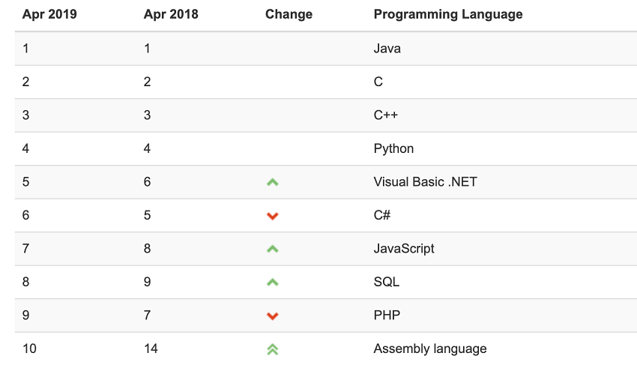The width and height of the screenshot is (637, 365).
Task: Click the Assembly language text
Action: pyautogui.click(x=430, y=349)
